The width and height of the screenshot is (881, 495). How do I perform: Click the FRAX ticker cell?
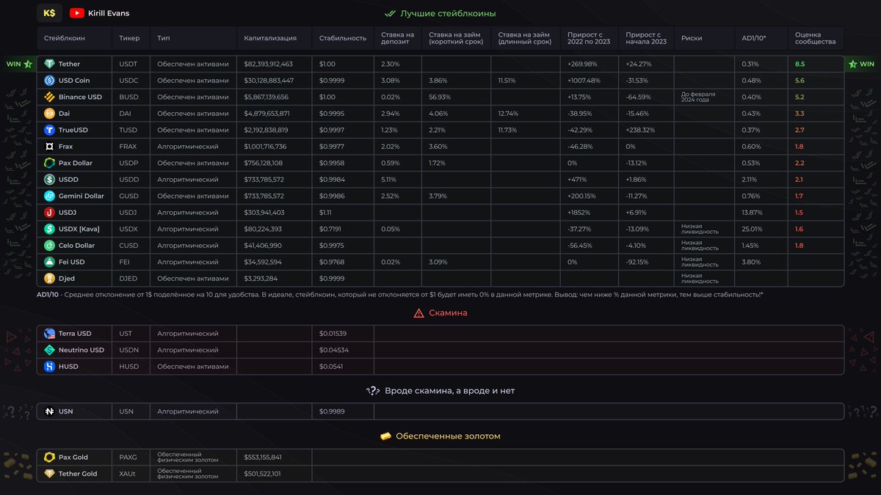(128, 147)
